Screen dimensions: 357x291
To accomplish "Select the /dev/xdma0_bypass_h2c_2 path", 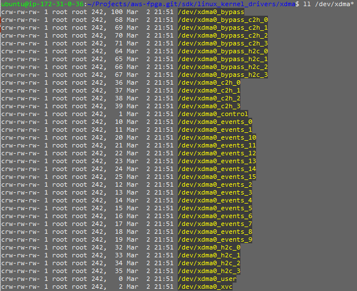I will coord(223,67).
